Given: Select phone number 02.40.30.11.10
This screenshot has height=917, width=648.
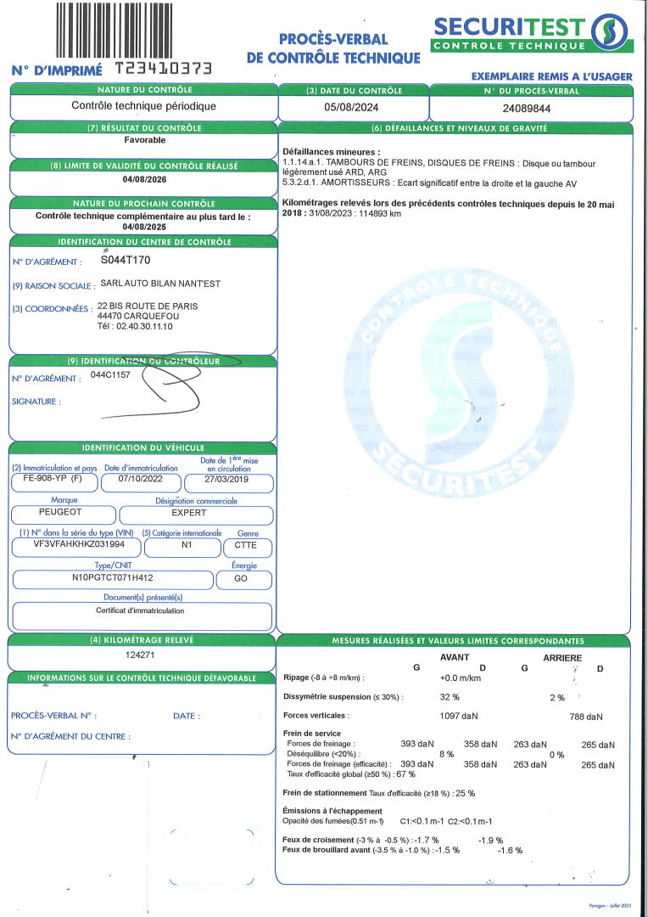Looking at the screenshot, I should coord(144,326).
